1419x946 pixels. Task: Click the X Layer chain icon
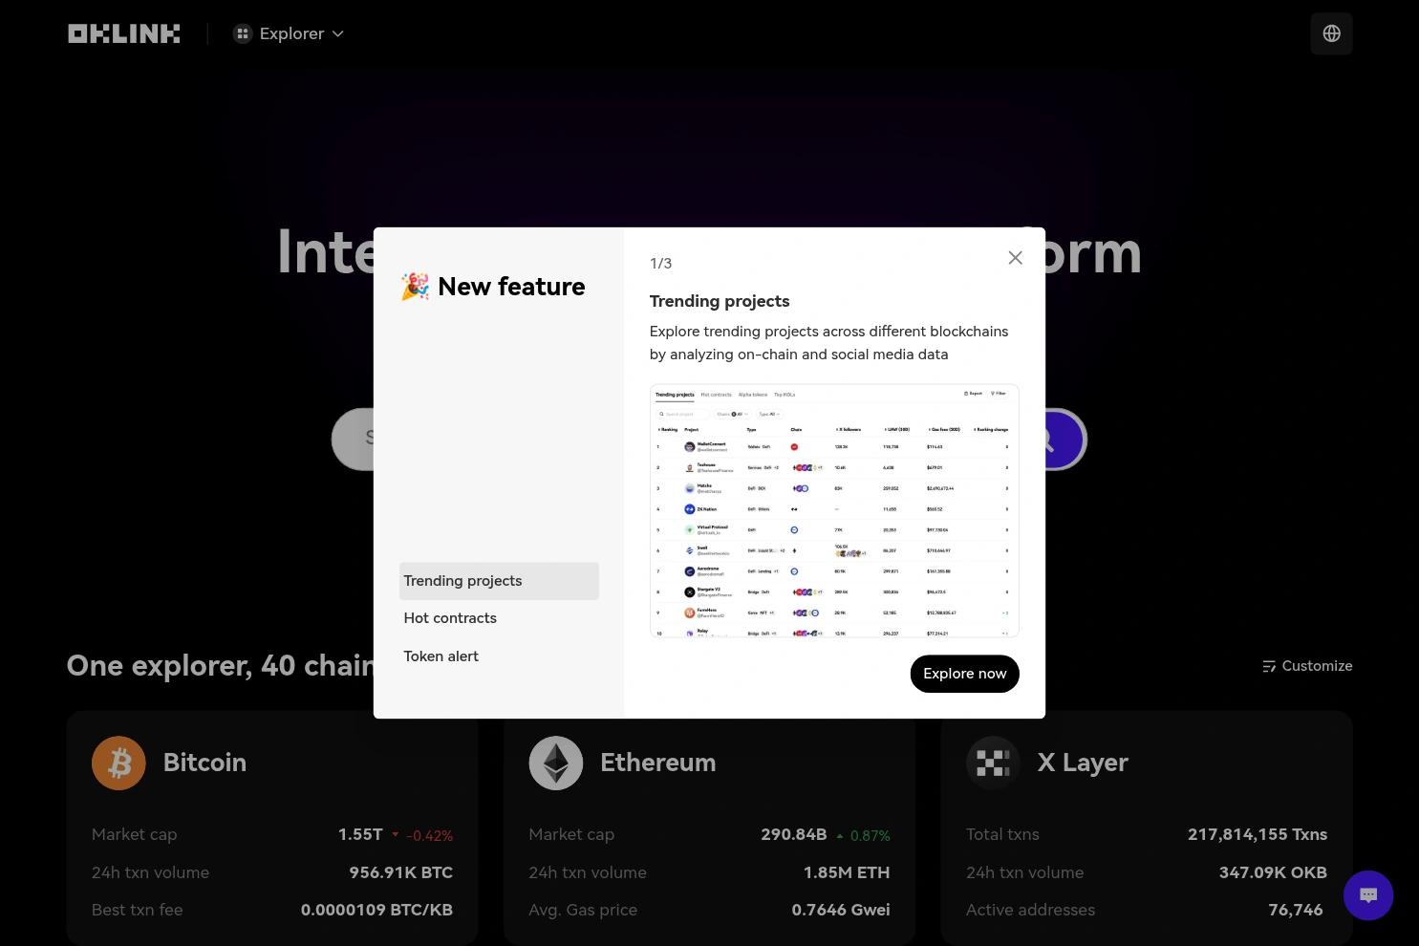[x=993, y=763]
